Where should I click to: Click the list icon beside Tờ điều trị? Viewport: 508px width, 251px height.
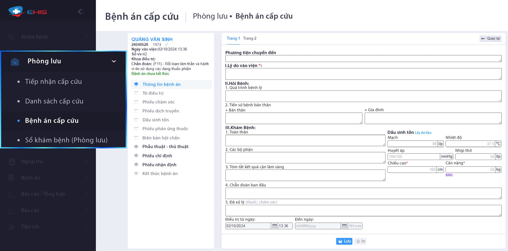click(x=136, y=93)
